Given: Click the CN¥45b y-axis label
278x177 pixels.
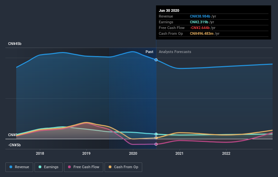Looking at the screenshot, I should pos(15,44).
